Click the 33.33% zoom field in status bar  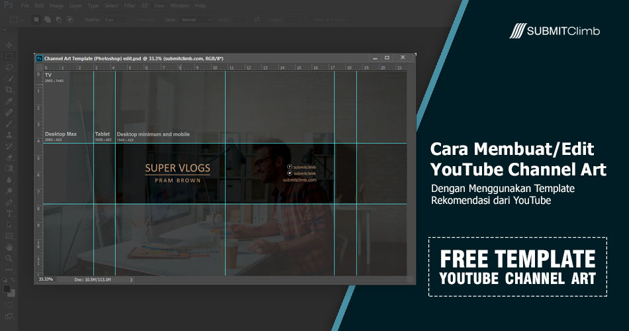click(46, 279)
